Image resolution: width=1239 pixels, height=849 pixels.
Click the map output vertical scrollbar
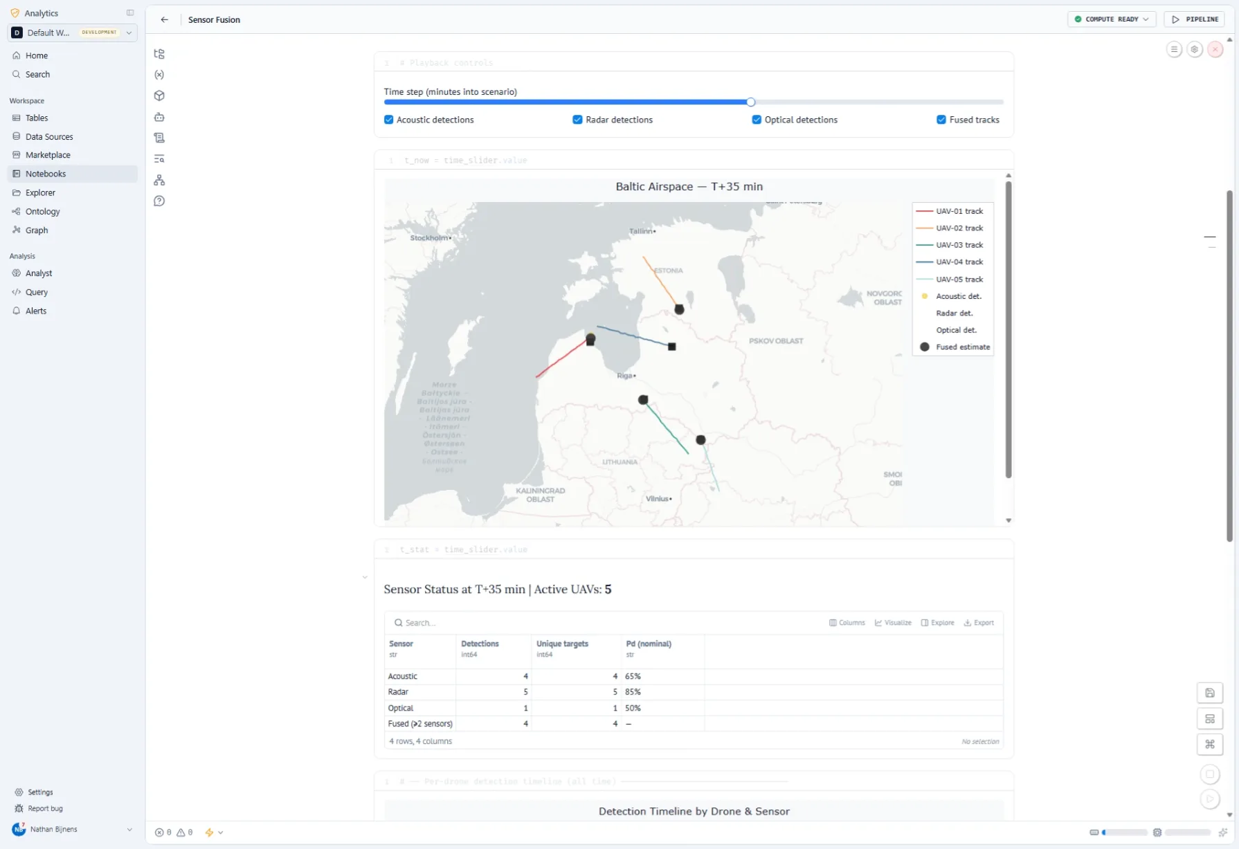tap(1009, 329)
